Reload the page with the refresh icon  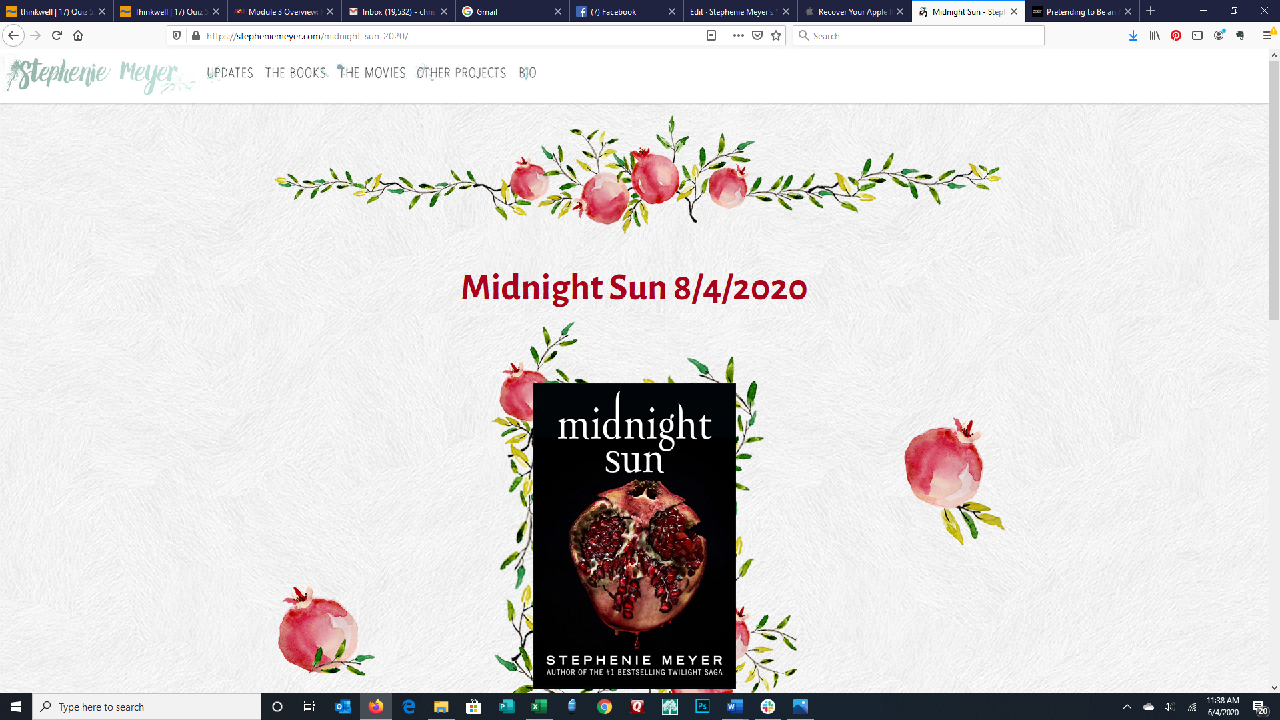(57, 35)
